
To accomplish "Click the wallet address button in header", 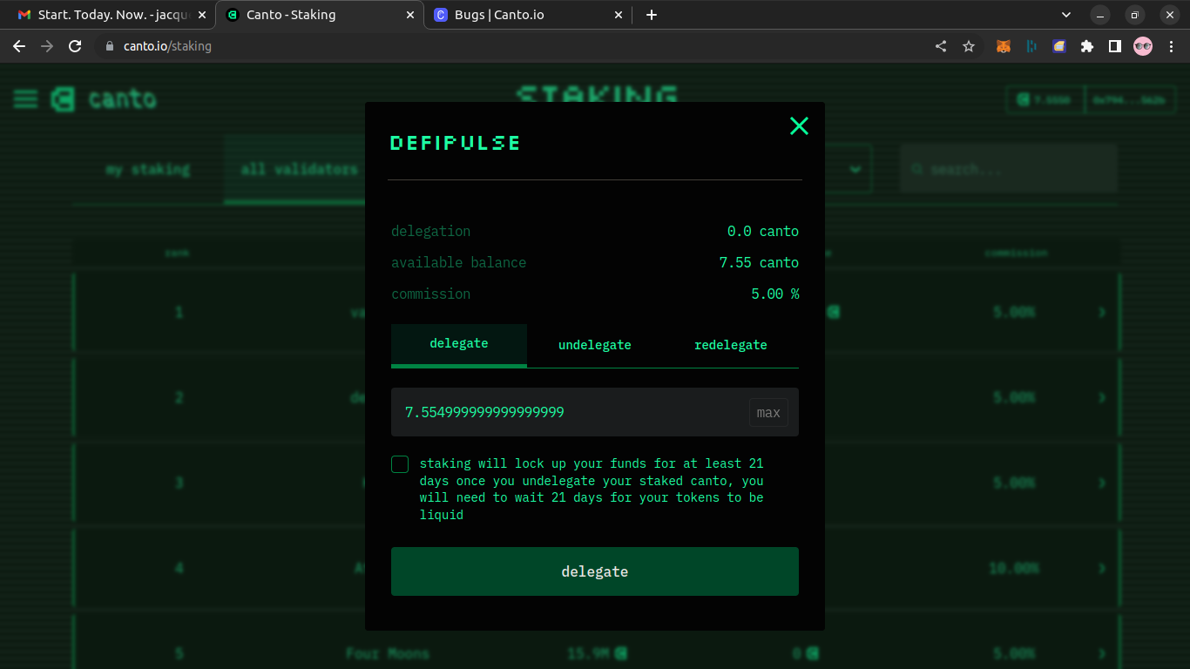I will point(1129,100).
